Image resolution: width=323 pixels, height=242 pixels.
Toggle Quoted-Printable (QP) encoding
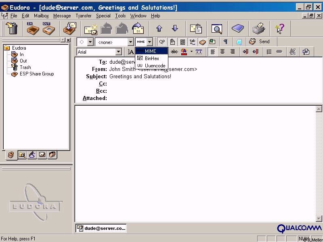pyautogui.click(x=162, y=42)
